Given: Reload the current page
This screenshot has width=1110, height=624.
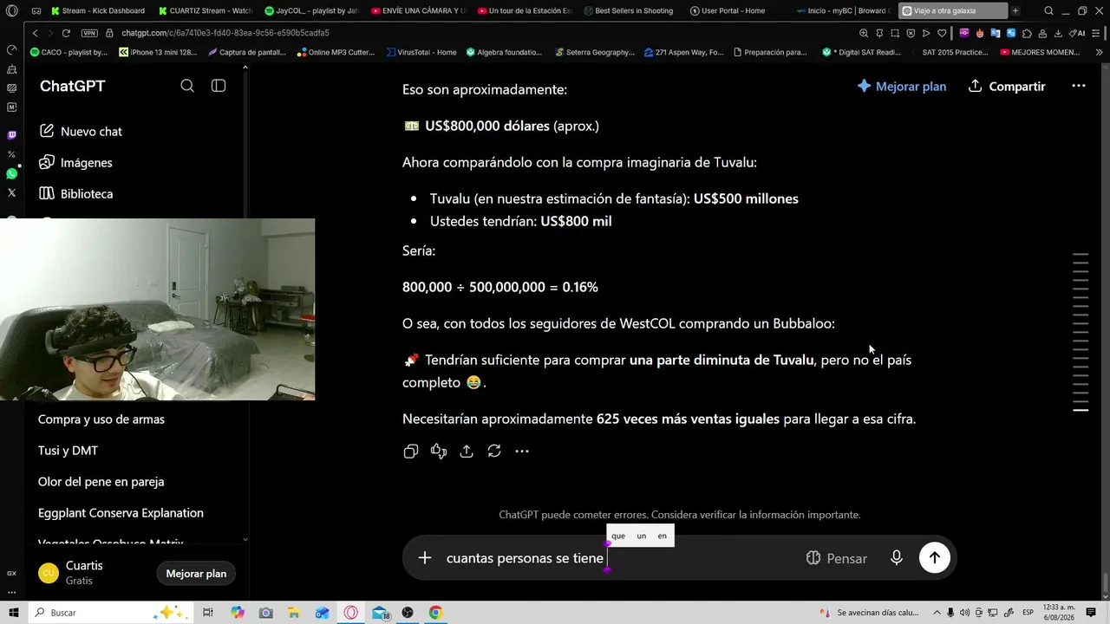Looking at the screenshot, I should [x=66, y=33].
